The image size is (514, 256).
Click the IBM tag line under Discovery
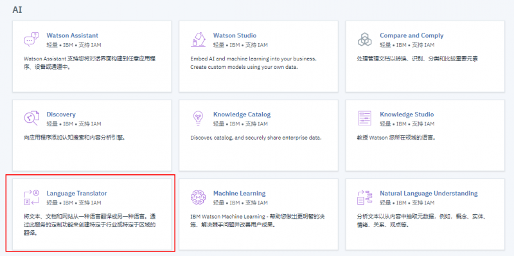coord(74,123)
